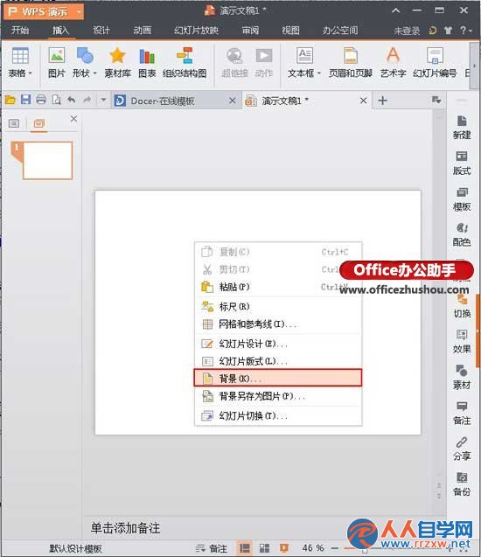Image resolution: width=481 pixels, height=557 pixels.
Task: Save the document with the floppy icon
Action: point(25,101)
